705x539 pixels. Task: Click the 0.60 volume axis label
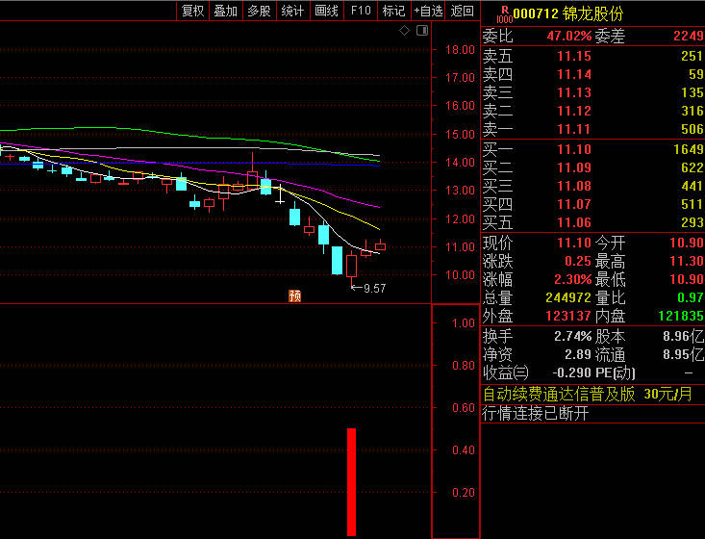(x=463, y=408)
